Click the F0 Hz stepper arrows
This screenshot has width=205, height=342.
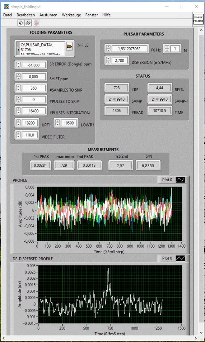click(x=108, y=49)
